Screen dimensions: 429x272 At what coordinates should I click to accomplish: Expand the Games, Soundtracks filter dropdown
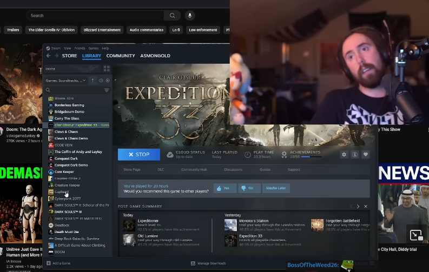click(x=65, y=81)
